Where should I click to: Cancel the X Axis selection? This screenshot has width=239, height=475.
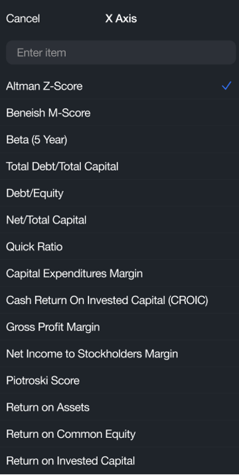pyautogui.click(x=23, y=19)
